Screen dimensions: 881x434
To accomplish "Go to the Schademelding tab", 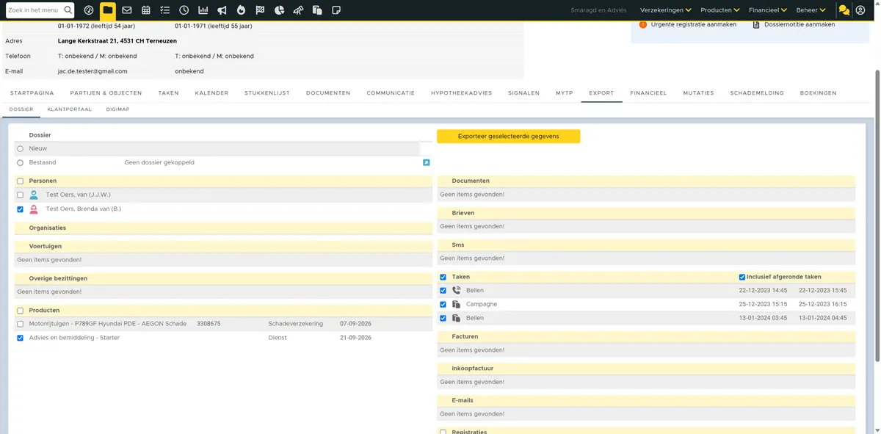I will (x=757, y=93).
